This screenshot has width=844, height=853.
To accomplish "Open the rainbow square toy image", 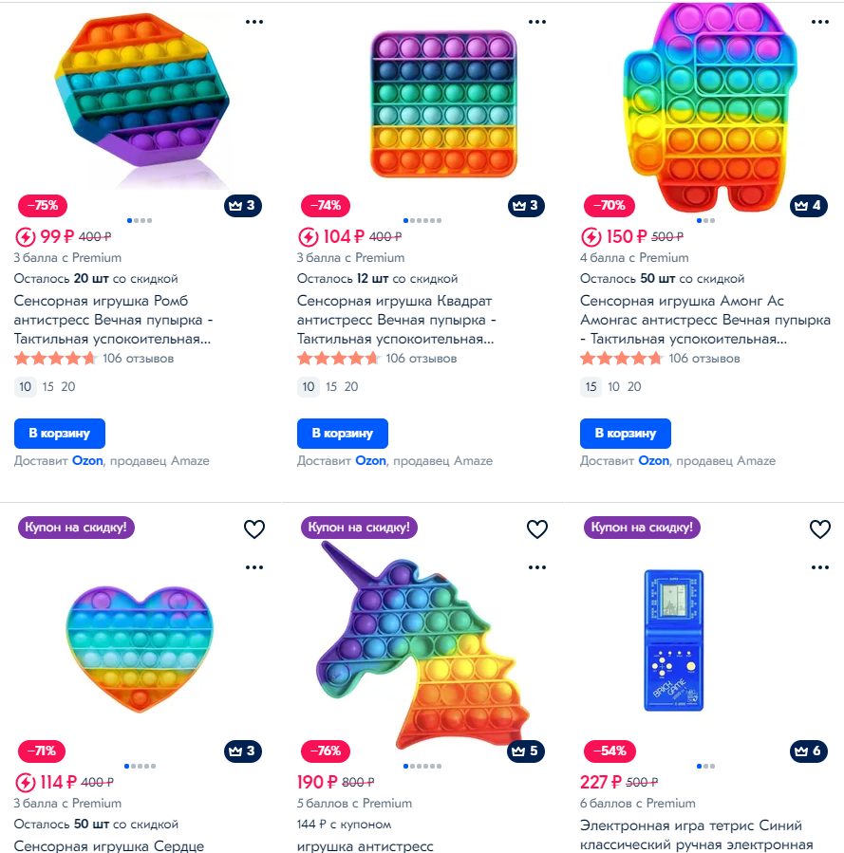I will click(x=444, y=103).
